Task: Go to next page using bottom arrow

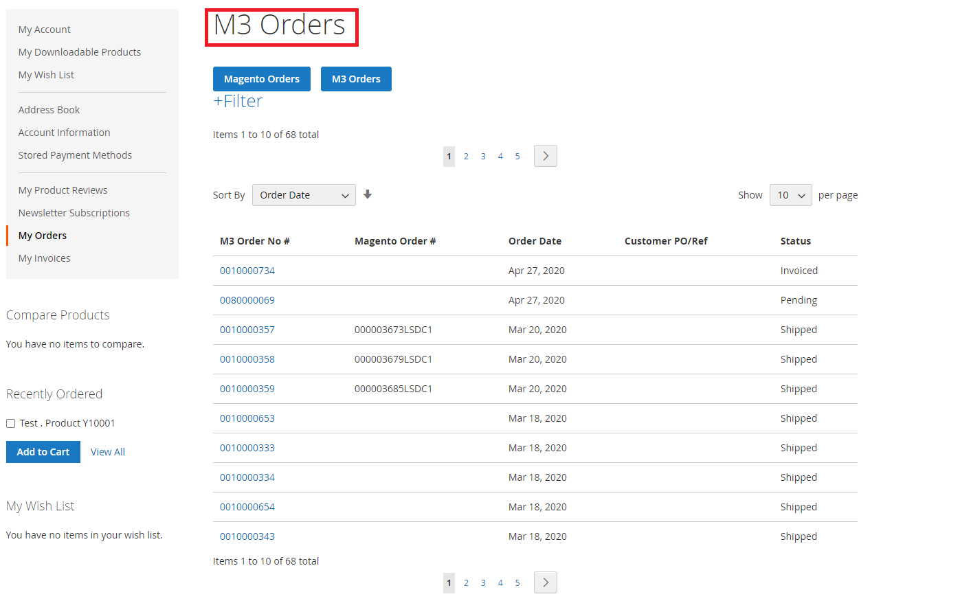Action: (x=546, y=582)
